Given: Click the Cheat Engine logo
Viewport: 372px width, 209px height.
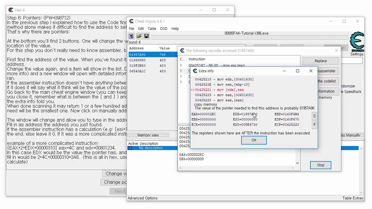Looking at the screenshot, I should click(x=357, y=42).
